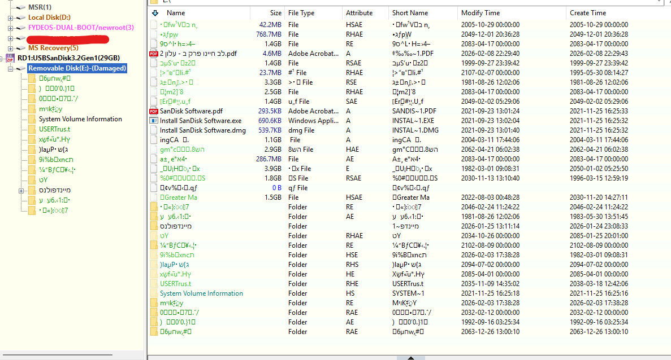Expand the MS Recovery(5) tree node
The image size is (671, 360).
pyautogui.click(x=10, y=48)
